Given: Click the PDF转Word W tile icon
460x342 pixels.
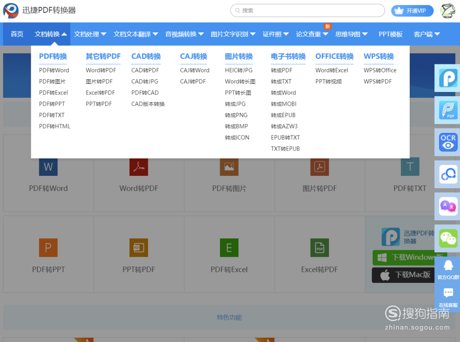Looking at the screenshot, I should tap(48, 167).
